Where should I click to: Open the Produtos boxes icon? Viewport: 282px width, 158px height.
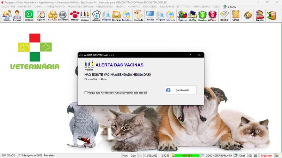pyautogui.click(x=53, y=15)
